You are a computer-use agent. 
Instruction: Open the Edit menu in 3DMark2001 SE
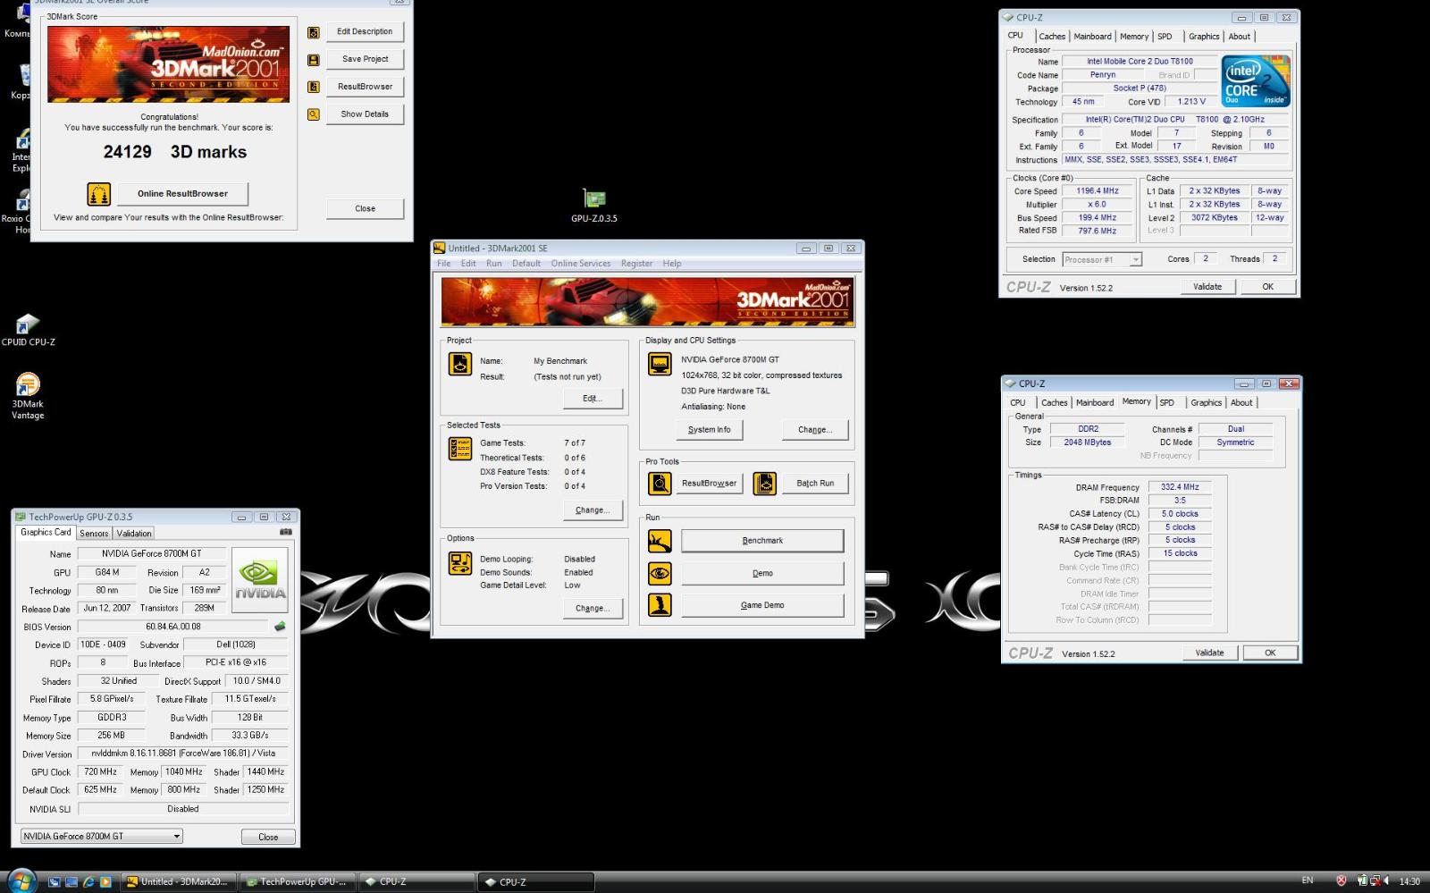pos(468,264)
